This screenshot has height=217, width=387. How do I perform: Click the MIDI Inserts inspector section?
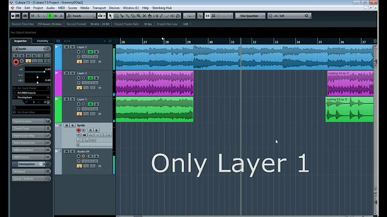[31, 157]
